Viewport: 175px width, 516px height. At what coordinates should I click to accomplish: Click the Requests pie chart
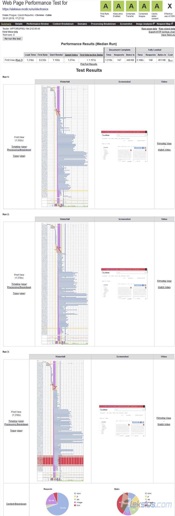[x=57, y=504]
